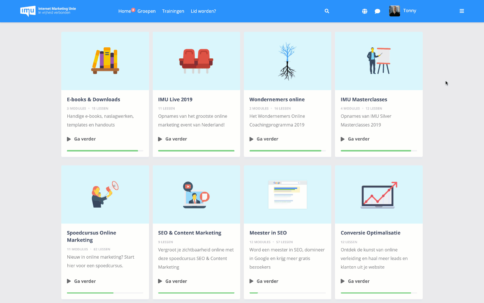
Task: Open the bookshelf image for E-books & Downloads
Action: click(105, 61)
